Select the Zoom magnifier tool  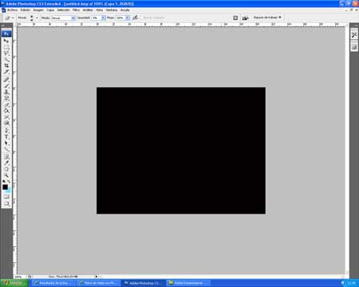click(x=6, y=175)
